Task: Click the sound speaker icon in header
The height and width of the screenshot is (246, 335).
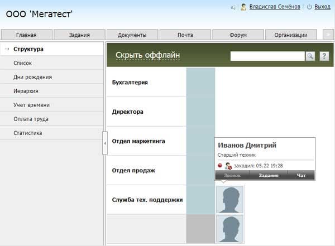Action: click(x=233, y=7)
